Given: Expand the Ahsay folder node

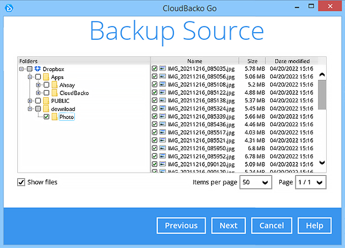Looking at the screenshot, I should [38, 85].
